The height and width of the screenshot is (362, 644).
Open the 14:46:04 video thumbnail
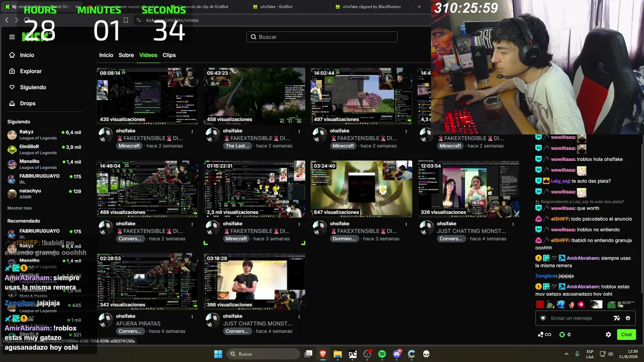(x=147, y=189)
